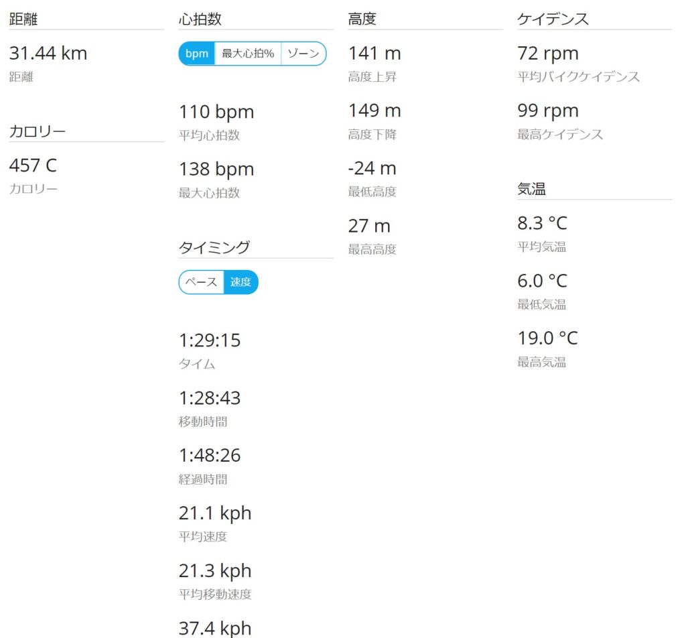Click the 72 rpm average cadence value
This screenshot has height=638, width=686.
coord(548,54)
